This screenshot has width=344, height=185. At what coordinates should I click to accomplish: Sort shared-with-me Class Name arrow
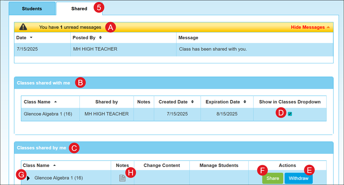(56, 102)
